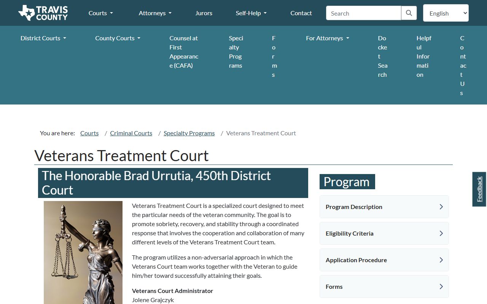Image resolution: width=487 pixels, height=304 pixels.
Task: Open Contact Us in the sub-navigation
Action: click(463, 65)
